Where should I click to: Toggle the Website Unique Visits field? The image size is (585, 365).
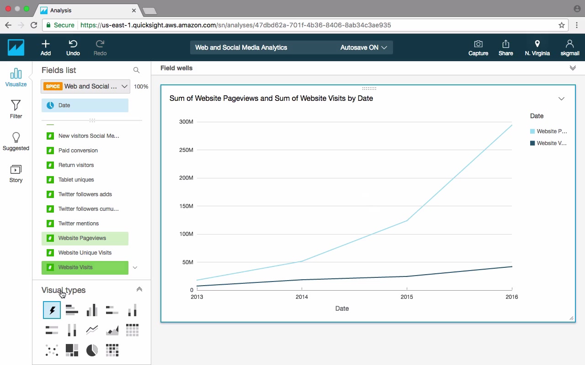point(85,253)
